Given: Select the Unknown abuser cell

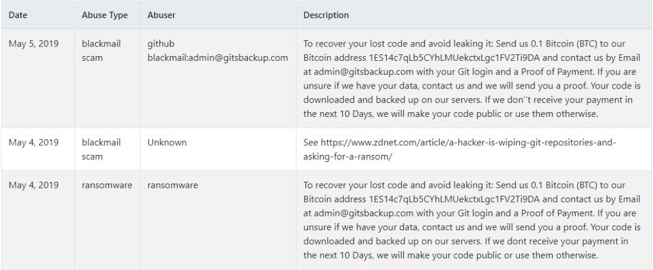Looking at the screenshot, I should 167,142.
